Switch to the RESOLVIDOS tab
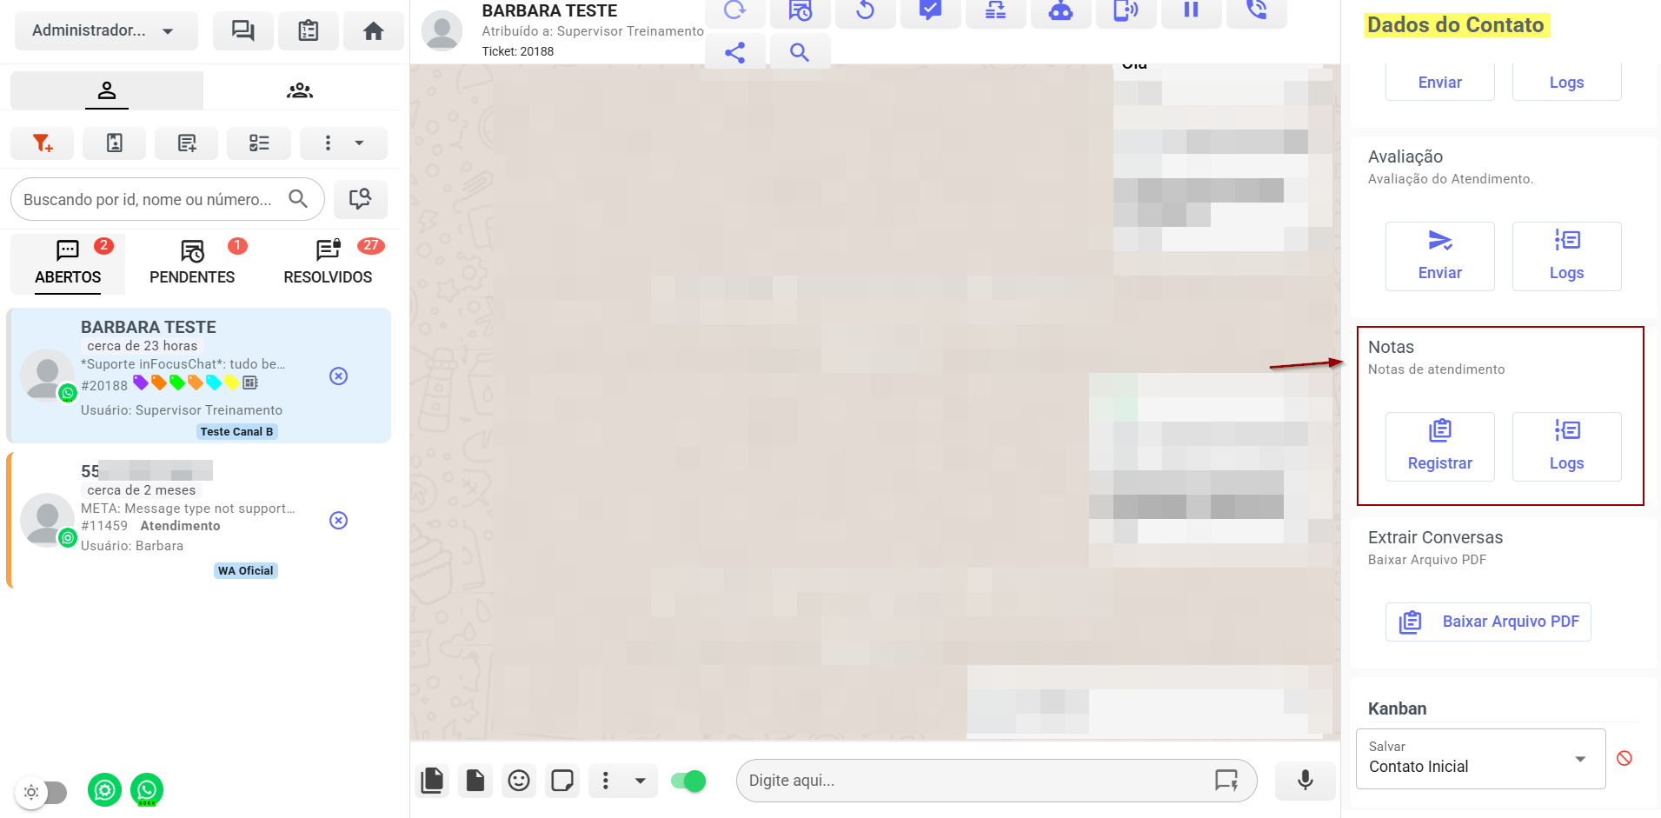Screen dimensions: 1661x818 coord(328,263)
